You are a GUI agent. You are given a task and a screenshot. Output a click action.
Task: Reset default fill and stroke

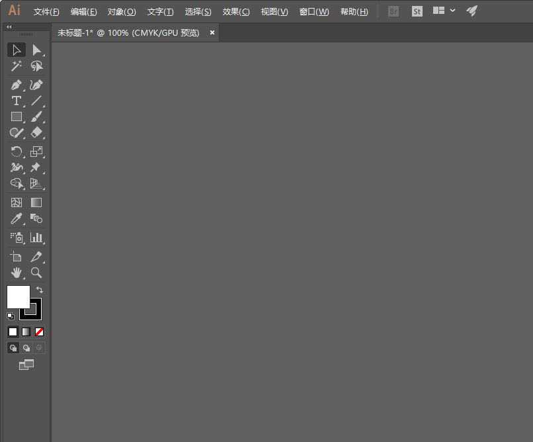click(x=11, y=316)
